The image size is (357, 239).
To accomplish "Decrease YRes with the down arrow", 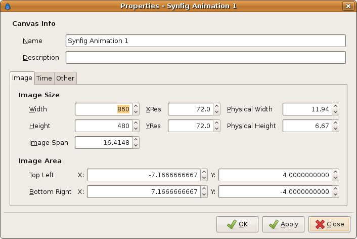I will 216,129.
